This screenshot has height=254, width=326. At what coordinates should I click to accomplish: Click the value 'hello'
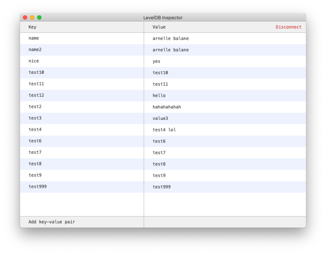(159, 96)
